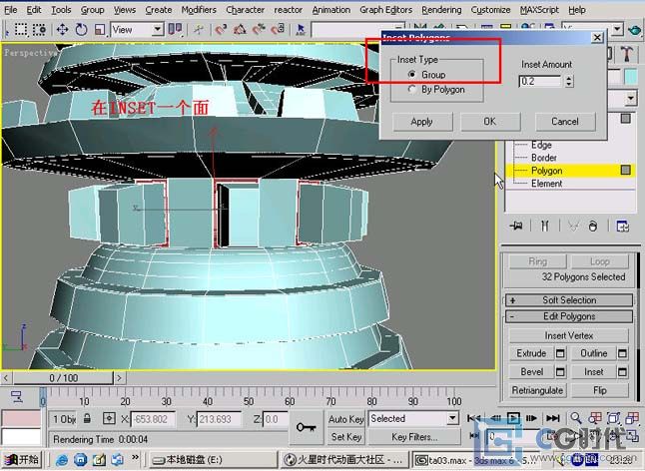Viewport: 645px width, 471px height.
Task: Click the named selection sets cursor icon
Action: coord(301,30)
